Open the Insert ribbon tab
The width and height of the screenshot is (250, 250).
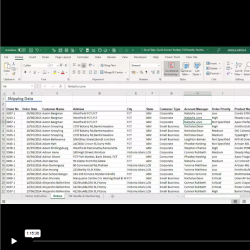coord(32,57)
